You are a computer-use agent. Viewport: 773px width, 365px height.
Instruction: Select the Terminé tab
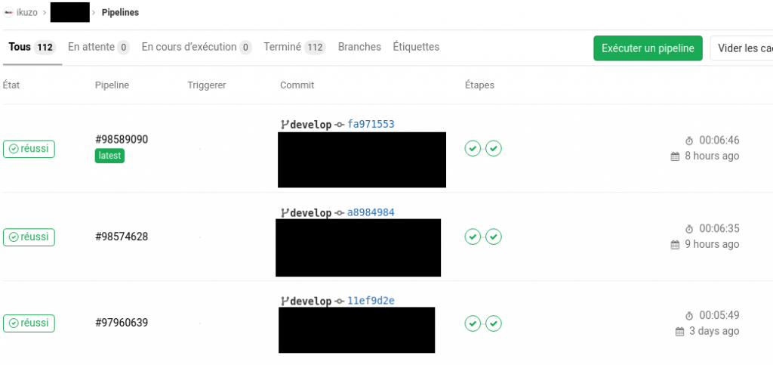click(x=294, y=48)
